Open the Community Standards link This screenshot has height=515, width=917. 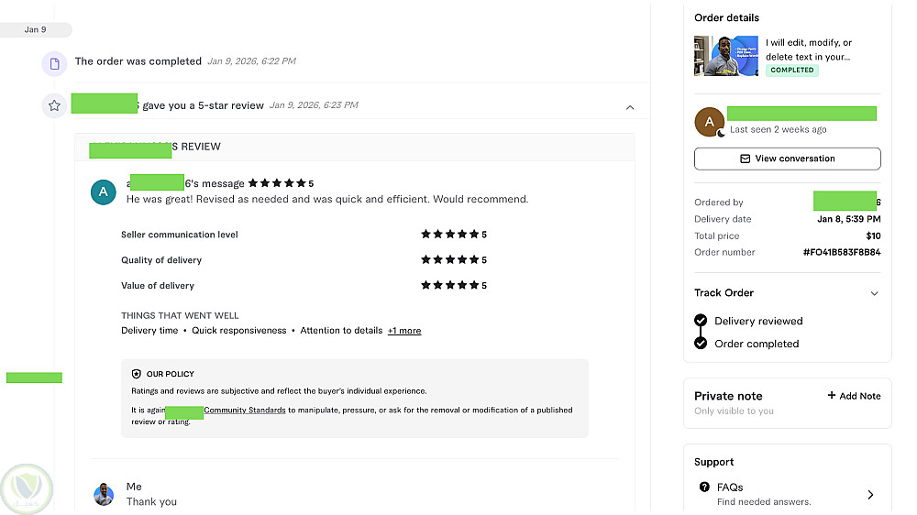coord(245,410)
